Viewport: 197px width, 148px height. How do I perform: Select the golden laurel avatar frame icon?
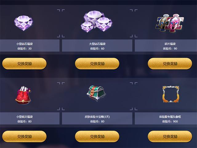(x=171, y=94)
